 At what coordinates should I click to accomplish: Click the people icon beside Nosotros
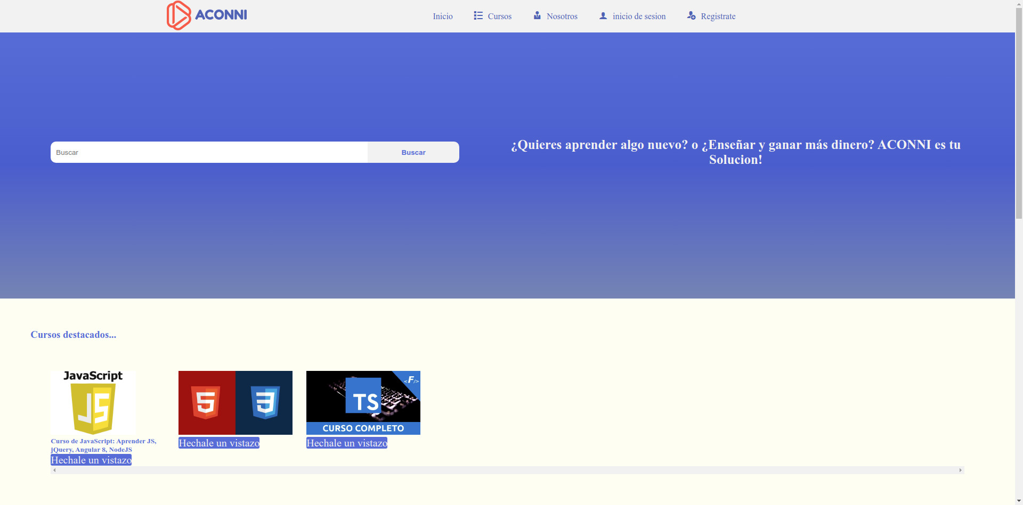point(537,15)
